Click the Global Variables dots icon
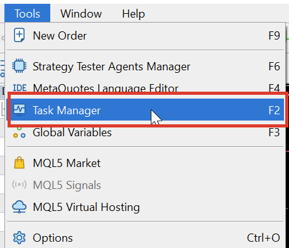 [19, 132]
